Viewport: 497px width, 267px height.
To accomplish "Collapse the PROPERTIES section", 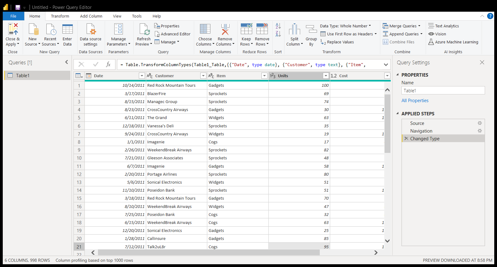I will click(x=397, y=74).
